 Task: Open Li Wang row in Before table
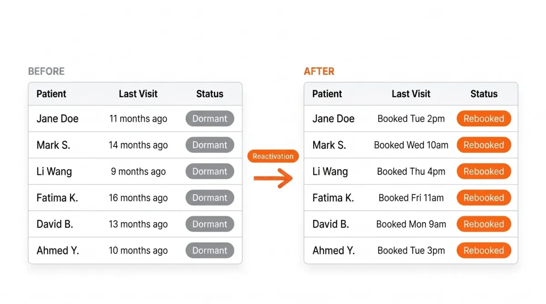(x=135, y=171)
